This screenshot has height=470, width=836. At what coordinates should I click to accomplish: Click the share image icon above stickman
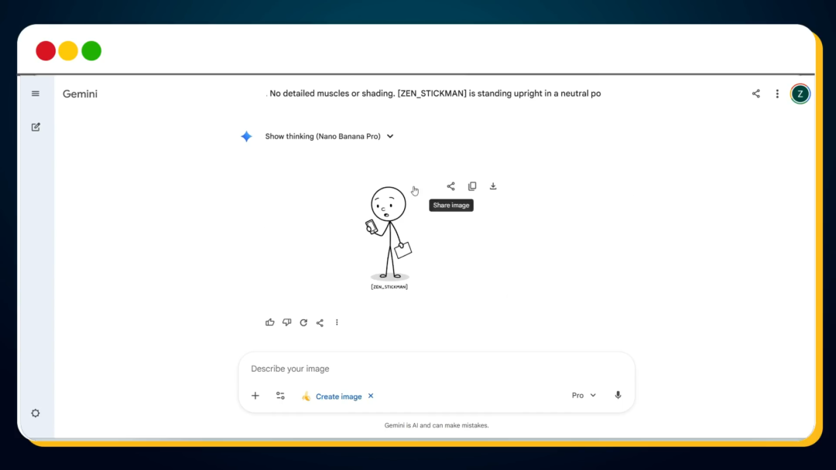click(x=451, y=186)
